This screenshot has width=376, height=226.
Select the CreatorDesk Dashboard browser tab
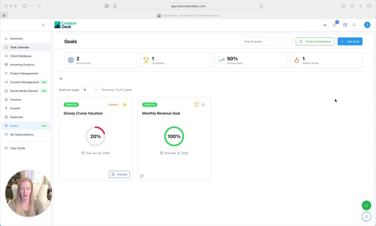(x=188, y=16)
